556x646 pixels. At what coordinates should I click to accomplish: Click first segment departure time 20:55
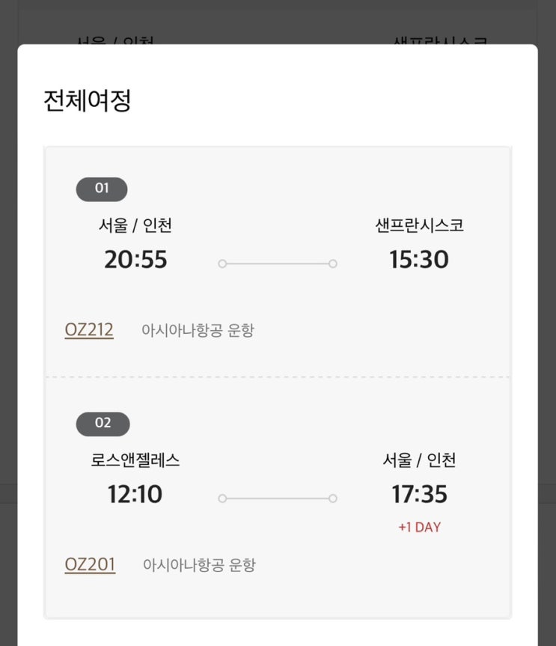135,260
